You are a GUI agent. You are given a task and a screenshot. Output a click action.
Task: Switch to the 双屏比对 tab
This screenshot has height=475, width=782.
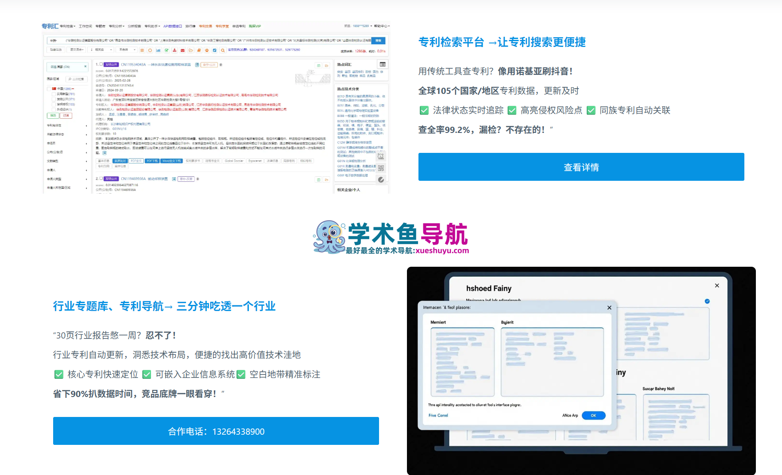click(x=120, y=161)
